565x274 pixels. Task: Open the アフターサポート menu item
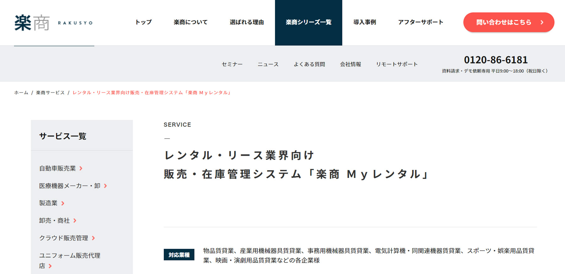pos(421,22)
